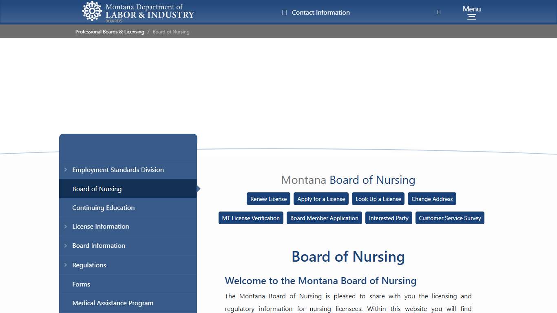The height and width of the screenshot is (313, 557).
Task: Open Medical Assistance Program page
Action: point(113,303)
